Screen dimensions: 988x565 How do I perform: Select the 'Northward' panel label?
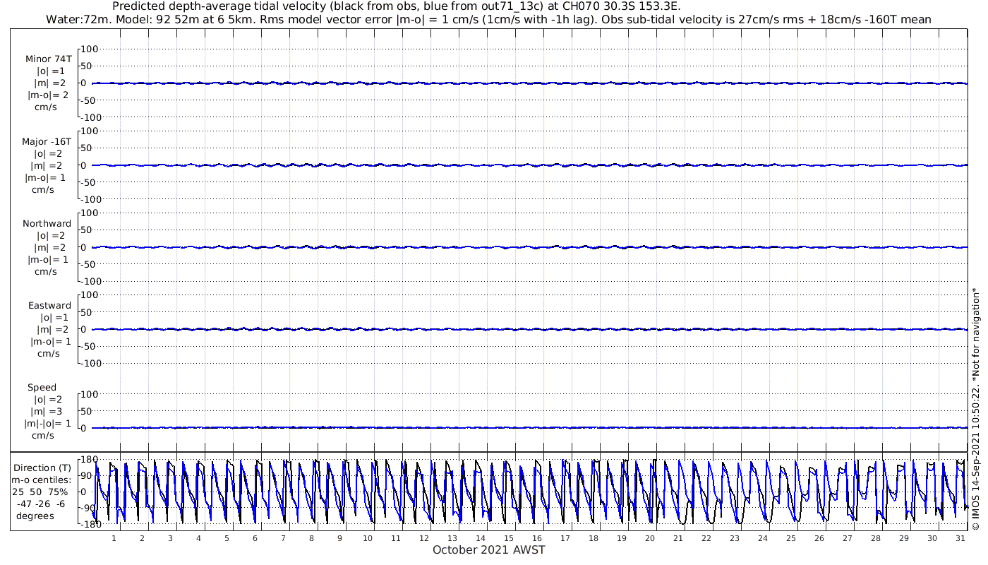tap(47, 223)
